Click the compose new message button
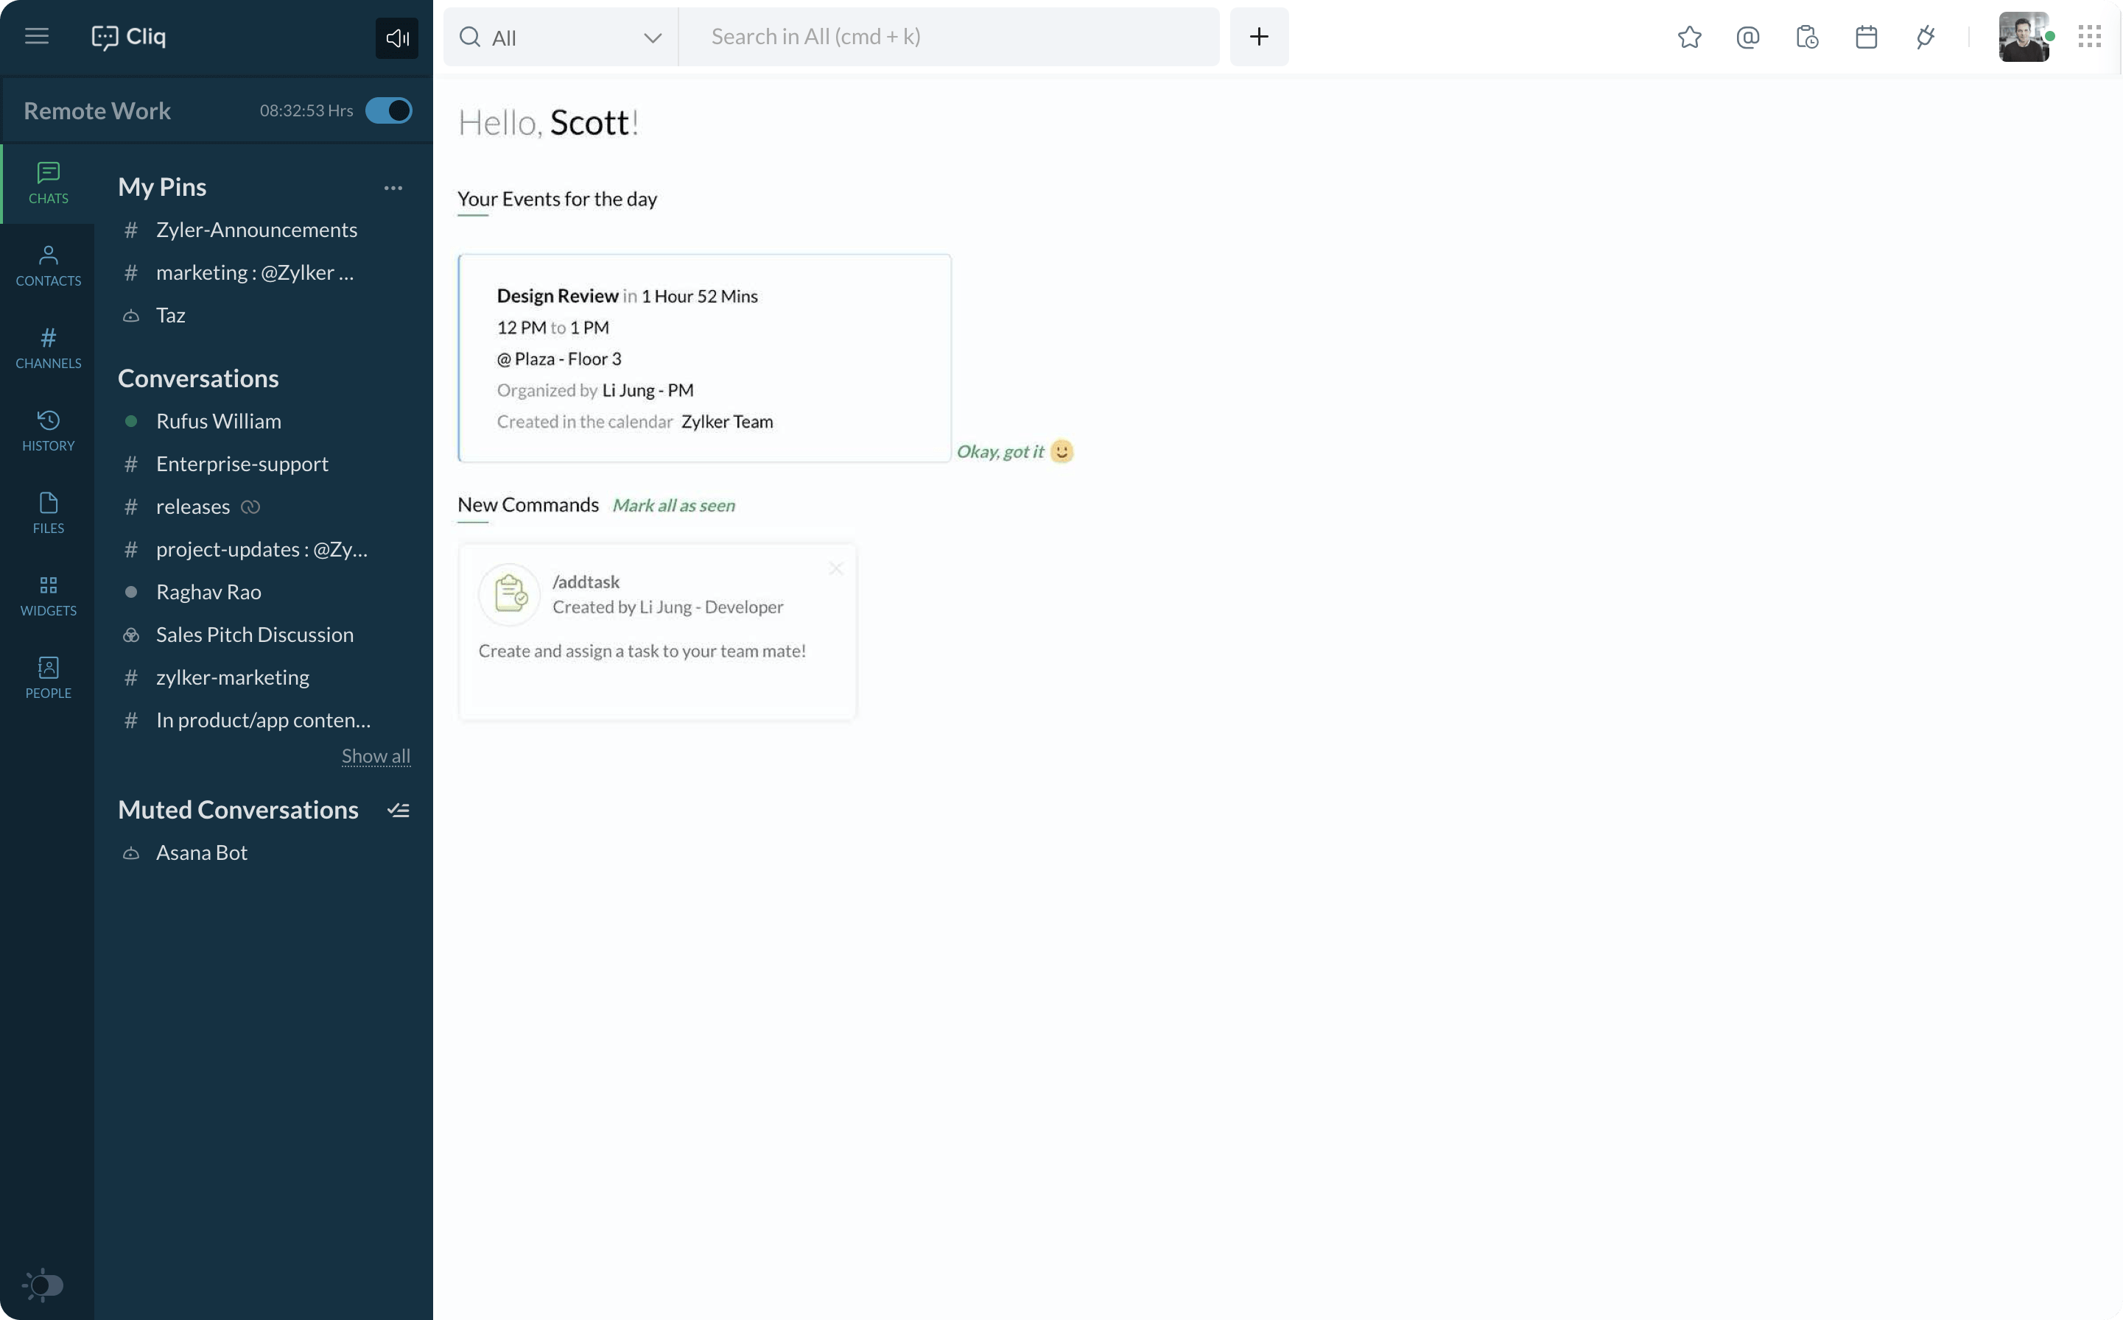The height and width of the screenshot is (1320, 2123). coord(1259,35)
